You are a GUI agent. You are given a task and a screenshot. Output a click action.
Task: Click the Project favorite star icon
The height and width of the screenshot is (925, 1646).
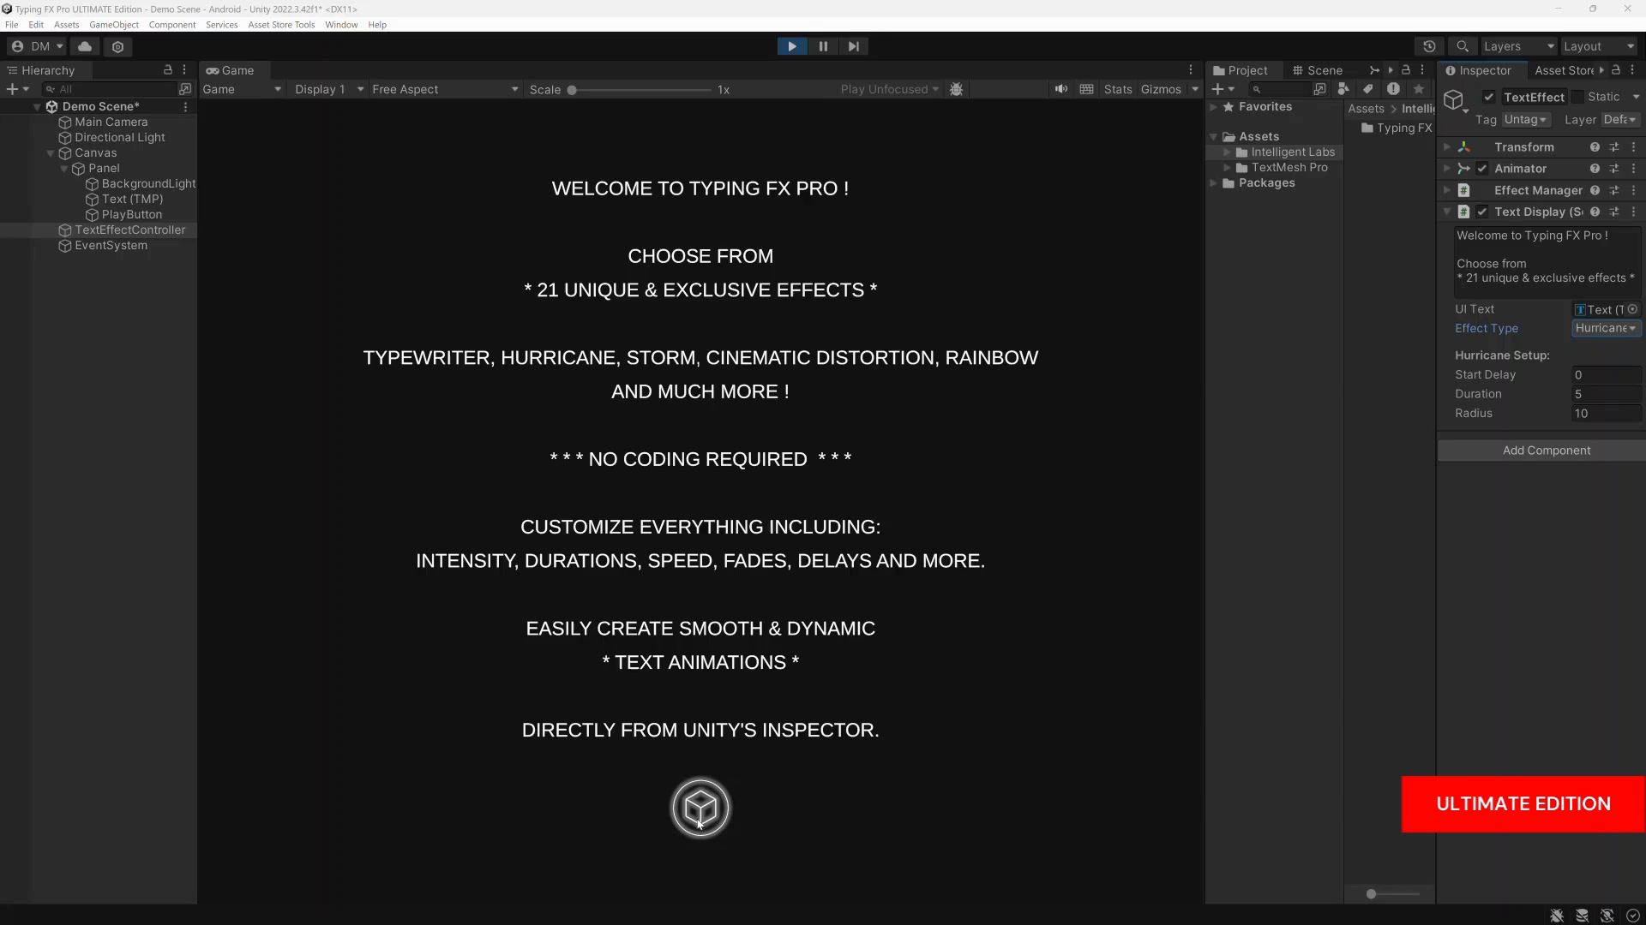tap(1419, 89)
